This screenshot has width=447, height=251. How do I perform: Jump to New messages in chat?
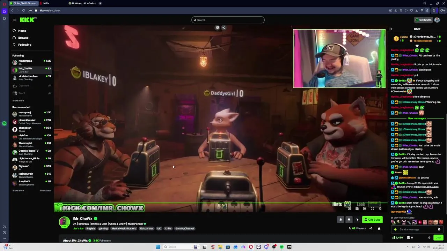(417, 119)
